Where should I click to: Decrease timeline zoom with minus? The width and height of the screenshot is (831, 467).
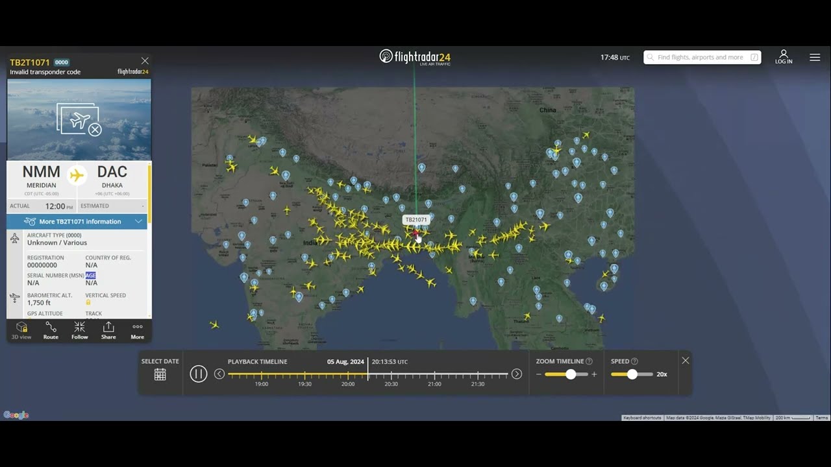point(539,374)
